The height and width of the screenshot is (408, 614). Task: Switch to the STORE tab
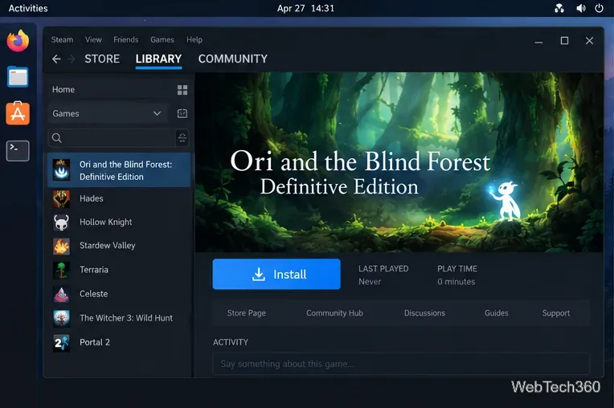click(102, 59)
